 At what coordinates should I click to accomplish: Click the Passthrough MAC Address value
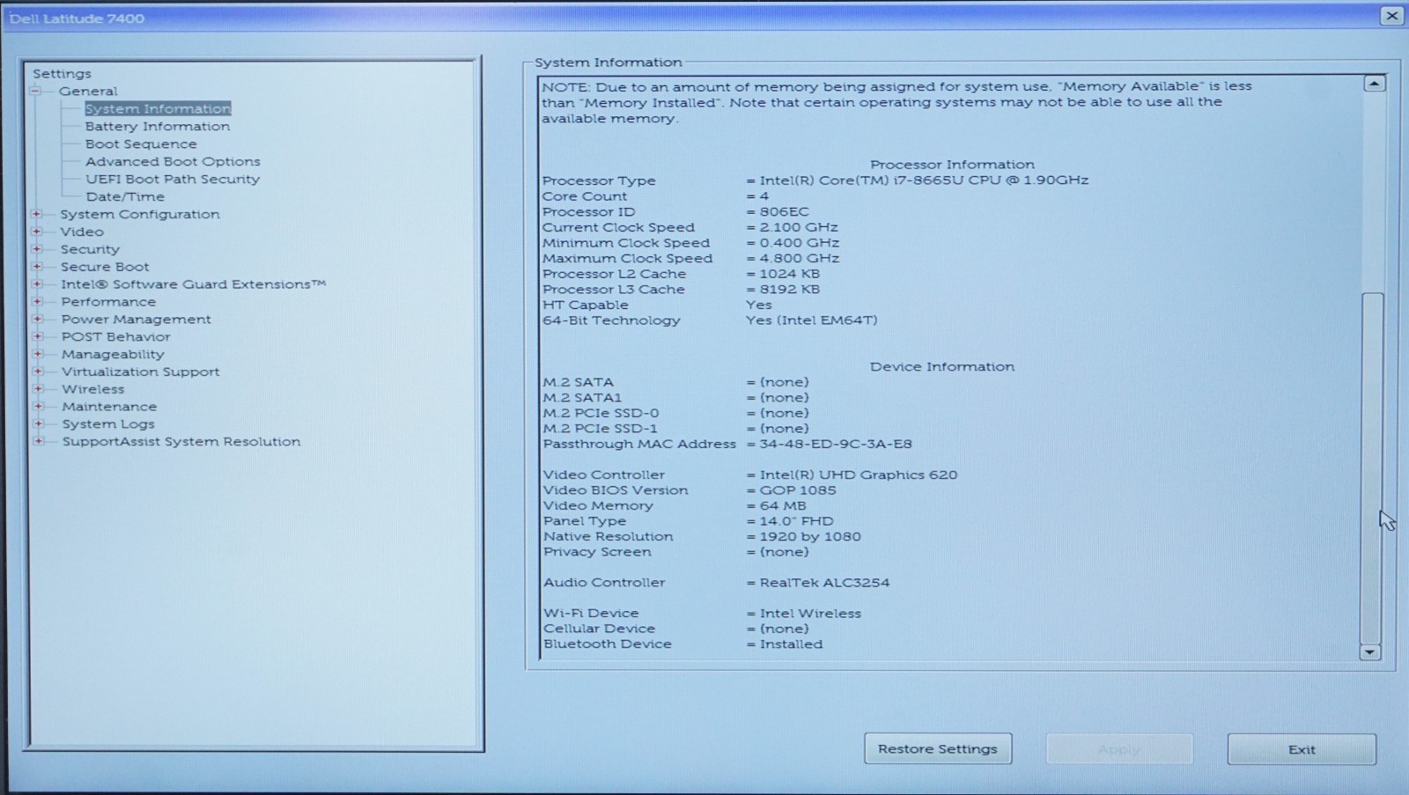click(x=836, y=444)
